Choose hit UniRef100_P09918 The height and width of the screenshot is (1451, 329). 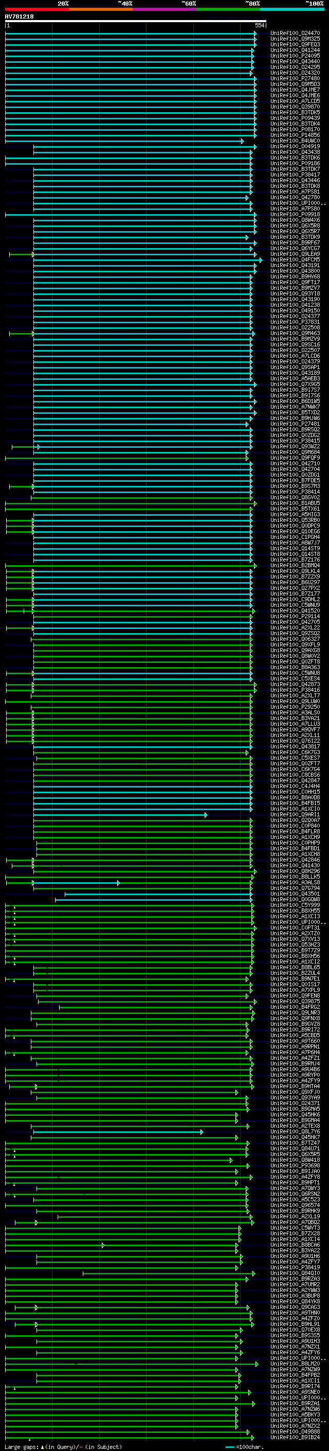click(295, 215)
